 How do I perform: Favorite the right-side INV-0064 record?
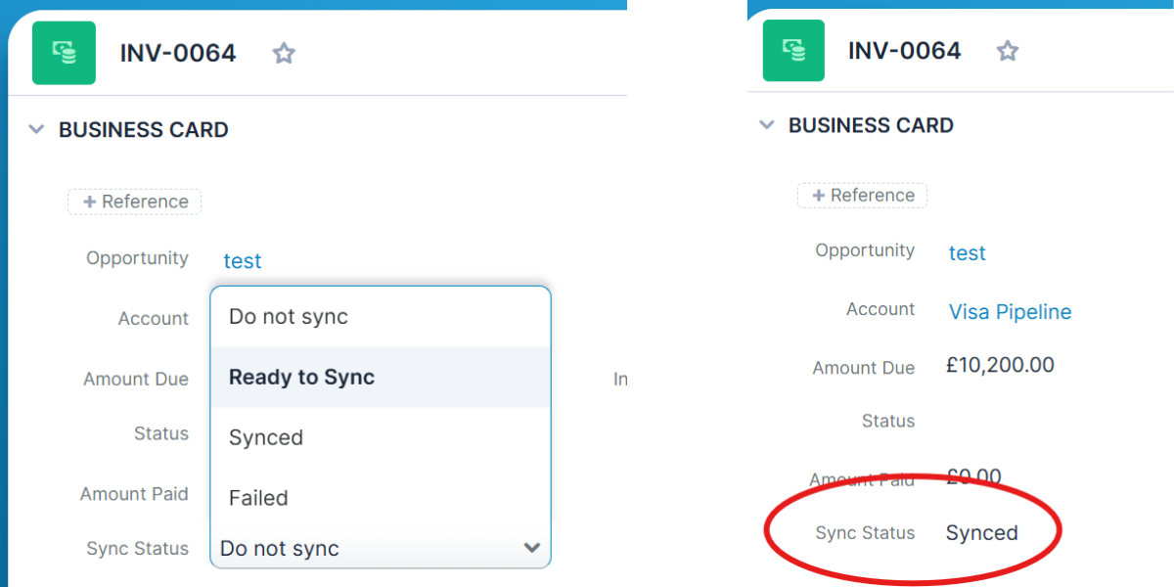(x=1007, y=50)
